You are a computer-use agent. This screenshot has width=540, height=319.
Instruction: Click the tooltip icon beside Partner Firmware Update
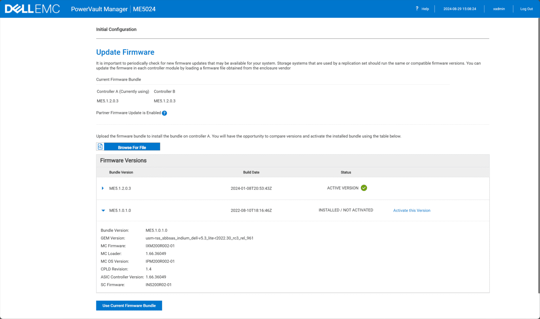(x=164, y=113)
